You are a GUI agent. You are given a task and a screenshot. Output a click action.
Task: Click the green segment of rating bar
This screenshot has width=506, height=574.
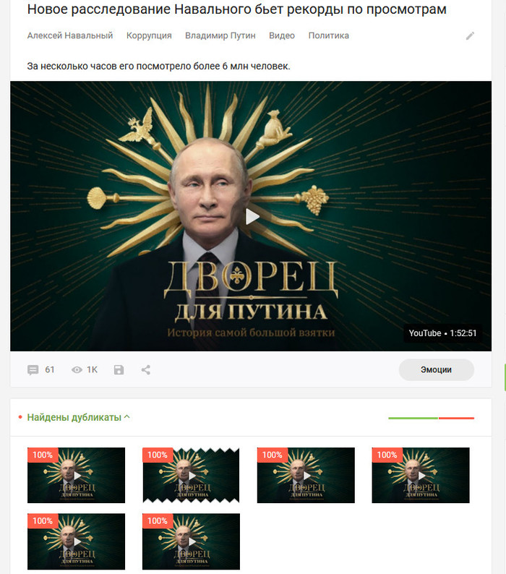pos(413,418)
